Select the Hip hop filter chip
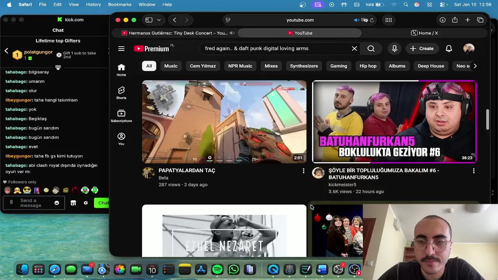Viewport: 498px width, 280px height. pos(368,66)
